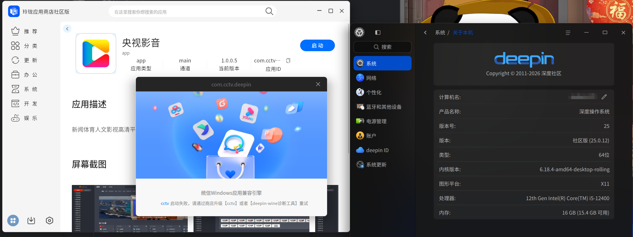The height and width of the screenshot is (237, 633).
Task: Open the 办公 office category
Action: 25,75
